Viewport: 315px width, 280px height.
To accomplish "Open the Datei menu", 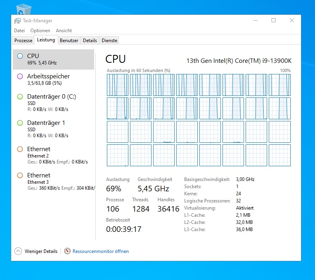I will coord(19,31).
